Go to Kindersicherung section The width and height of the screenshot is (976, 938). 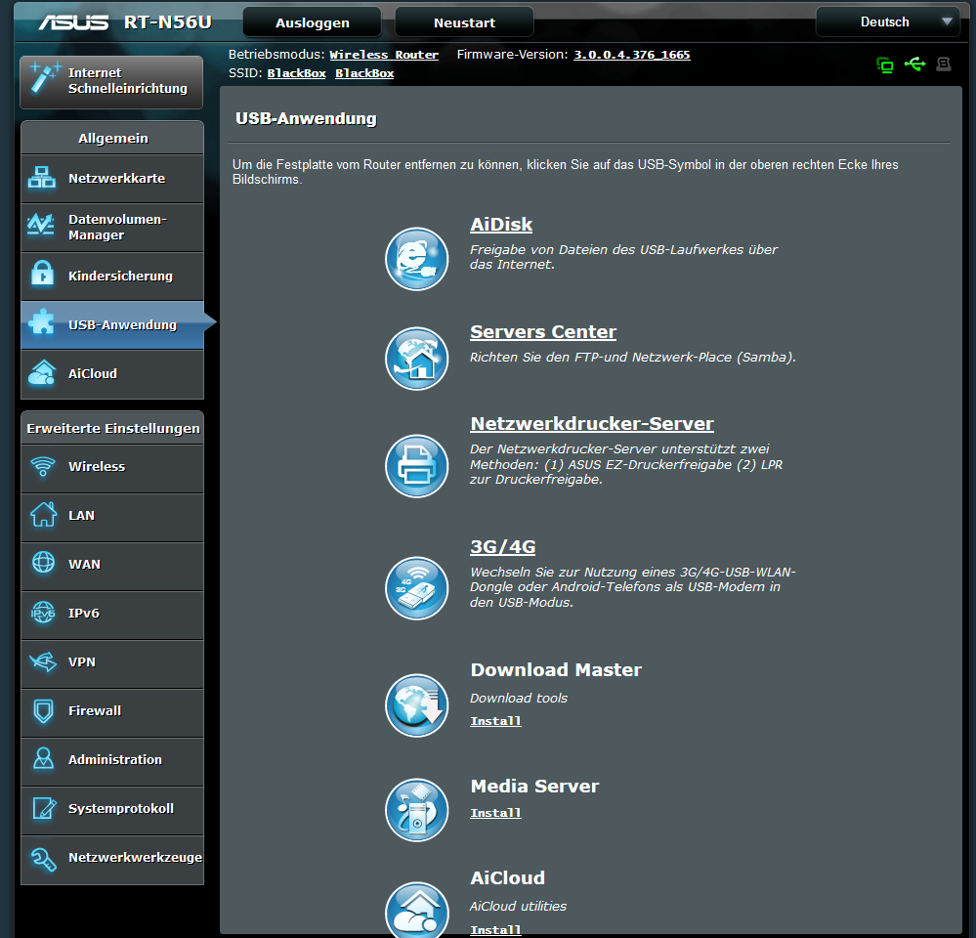click(112, 277)
